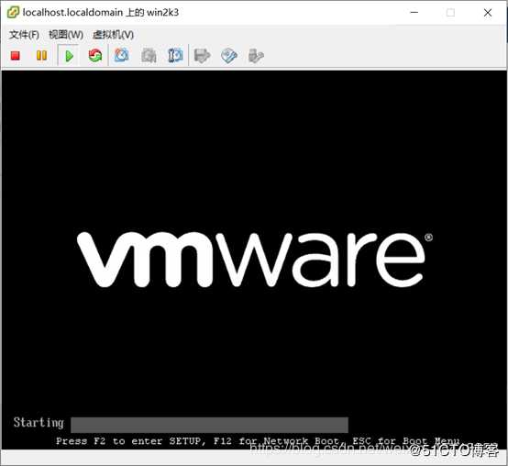The image size is (508, 466).
Task: Take a snapshot with the camera icon
Action: pos(122,55)
